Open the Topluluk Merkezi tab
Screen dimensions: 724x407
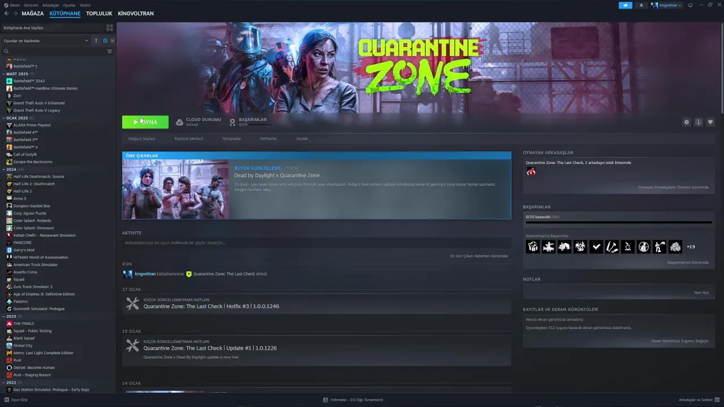[x=188, y=138]
